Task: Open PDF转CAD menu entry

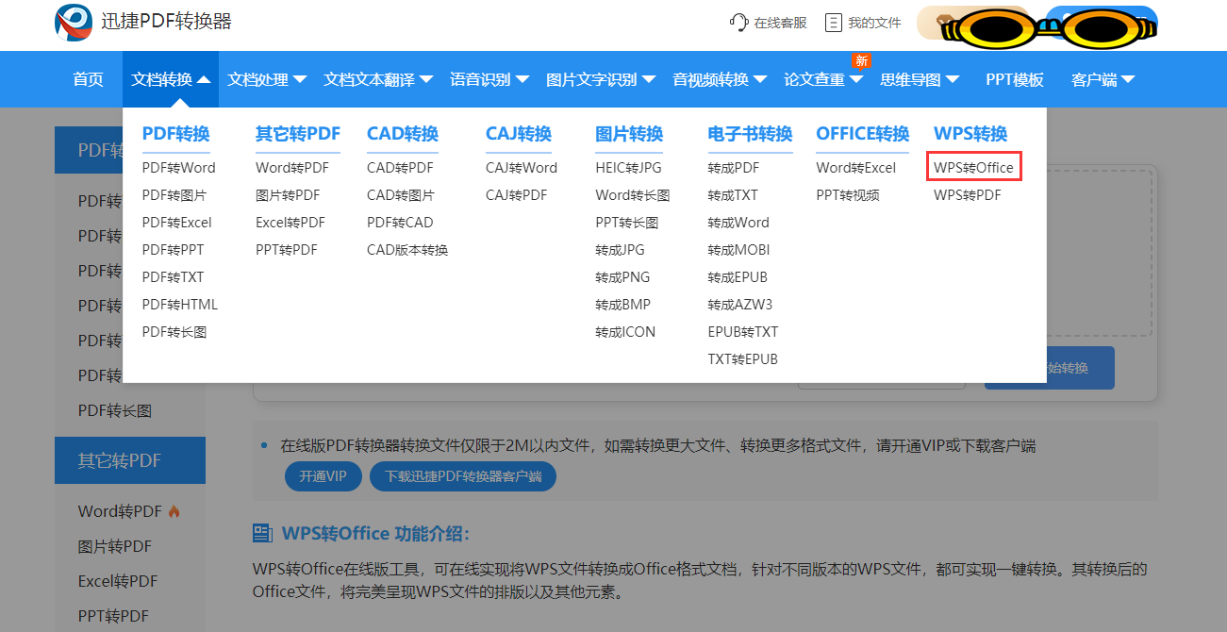Action: 400,223
